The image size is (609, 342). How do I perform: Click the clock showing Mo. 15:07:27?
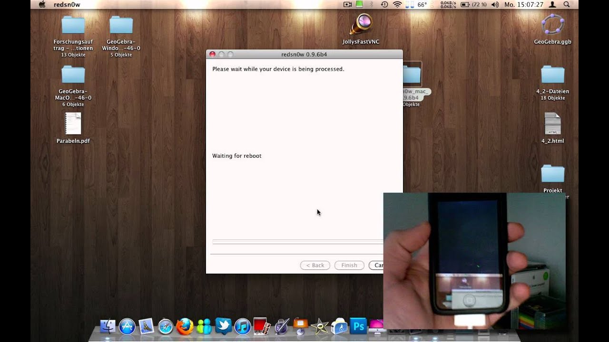524,4
